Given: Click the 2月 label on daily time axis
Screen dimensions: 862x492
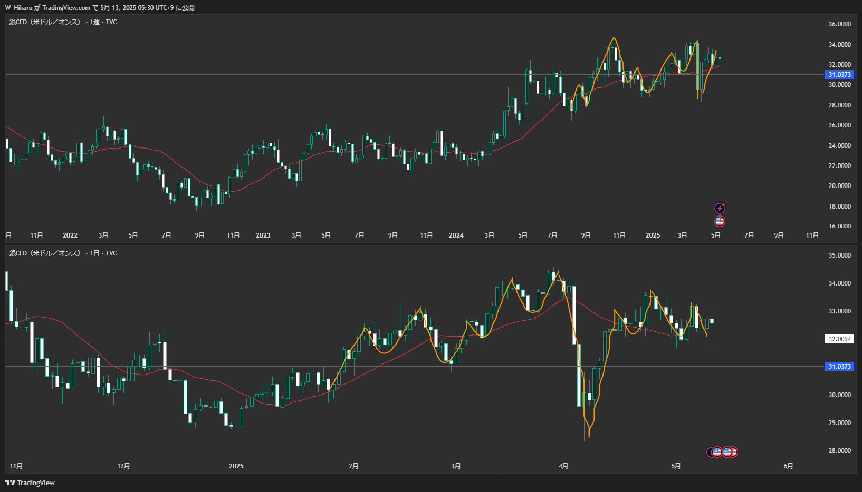Looking at the screenshot, I should (x=353, y=466).
